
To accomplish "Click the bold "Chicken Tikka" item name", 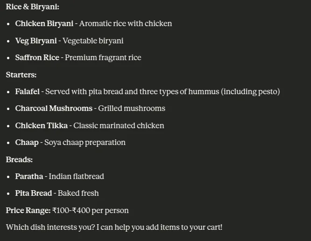I will (41, 125).
